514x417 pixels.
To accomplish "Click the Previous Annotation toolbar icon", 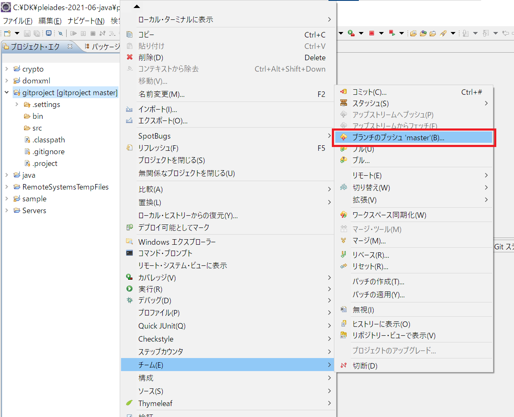I will 486,33.
